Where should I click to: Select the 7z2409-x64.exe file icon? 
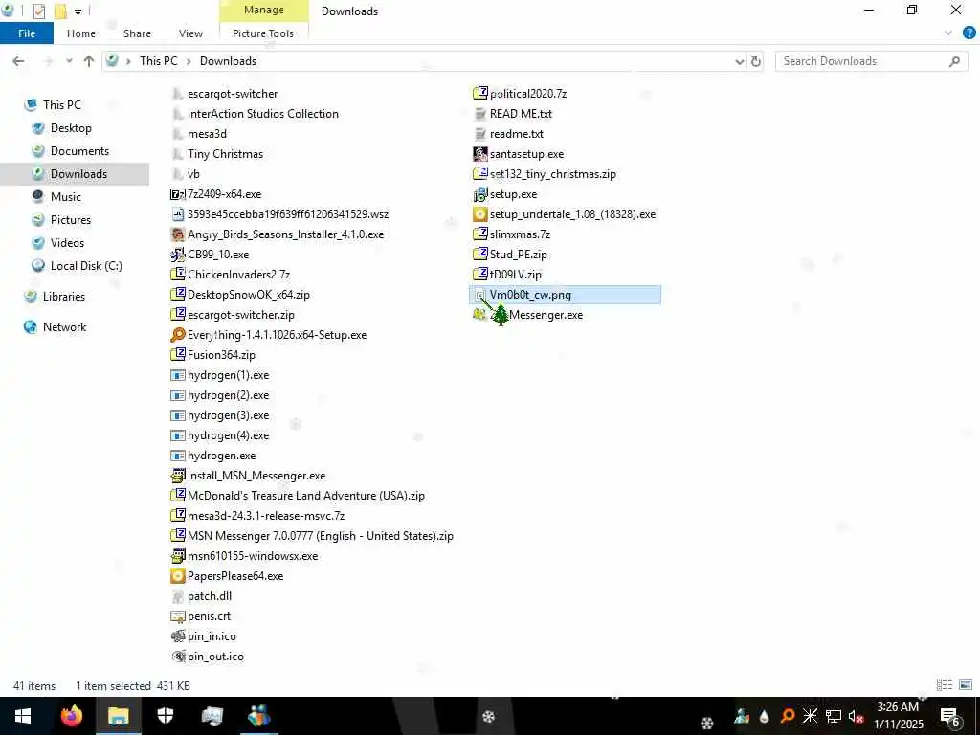[x=177, y=194]
